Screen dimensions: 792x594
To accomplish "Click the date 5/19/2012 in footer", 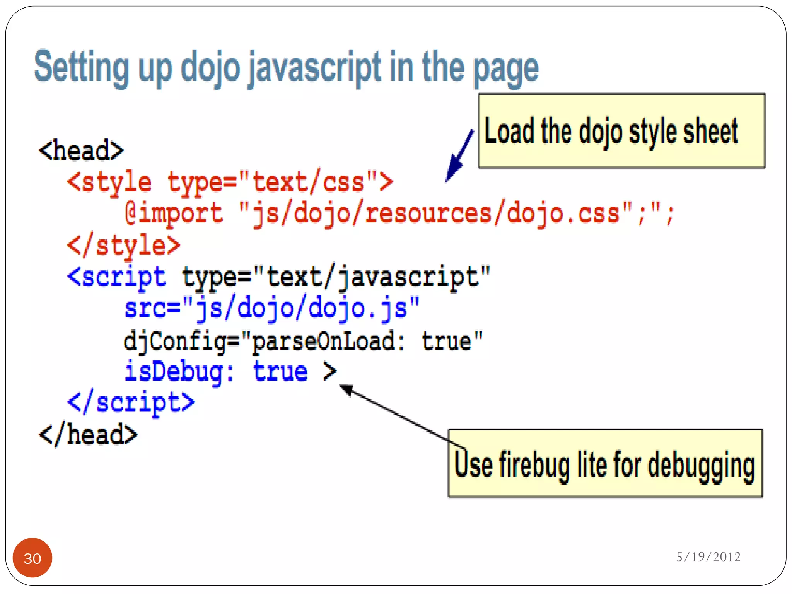I will pyautogui.click(x=708, y=557).
